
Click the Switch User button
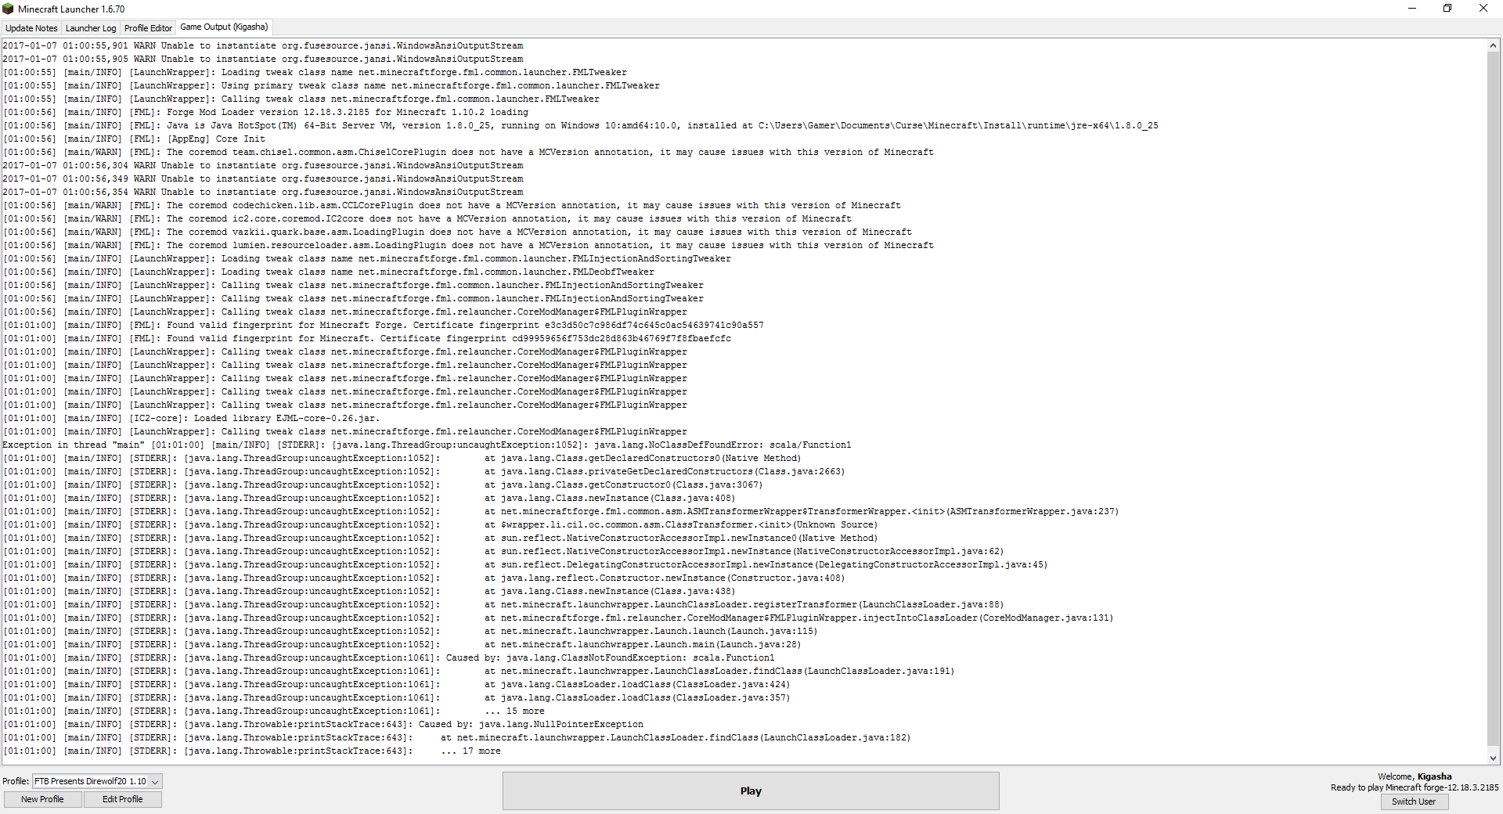(1414, 801)
